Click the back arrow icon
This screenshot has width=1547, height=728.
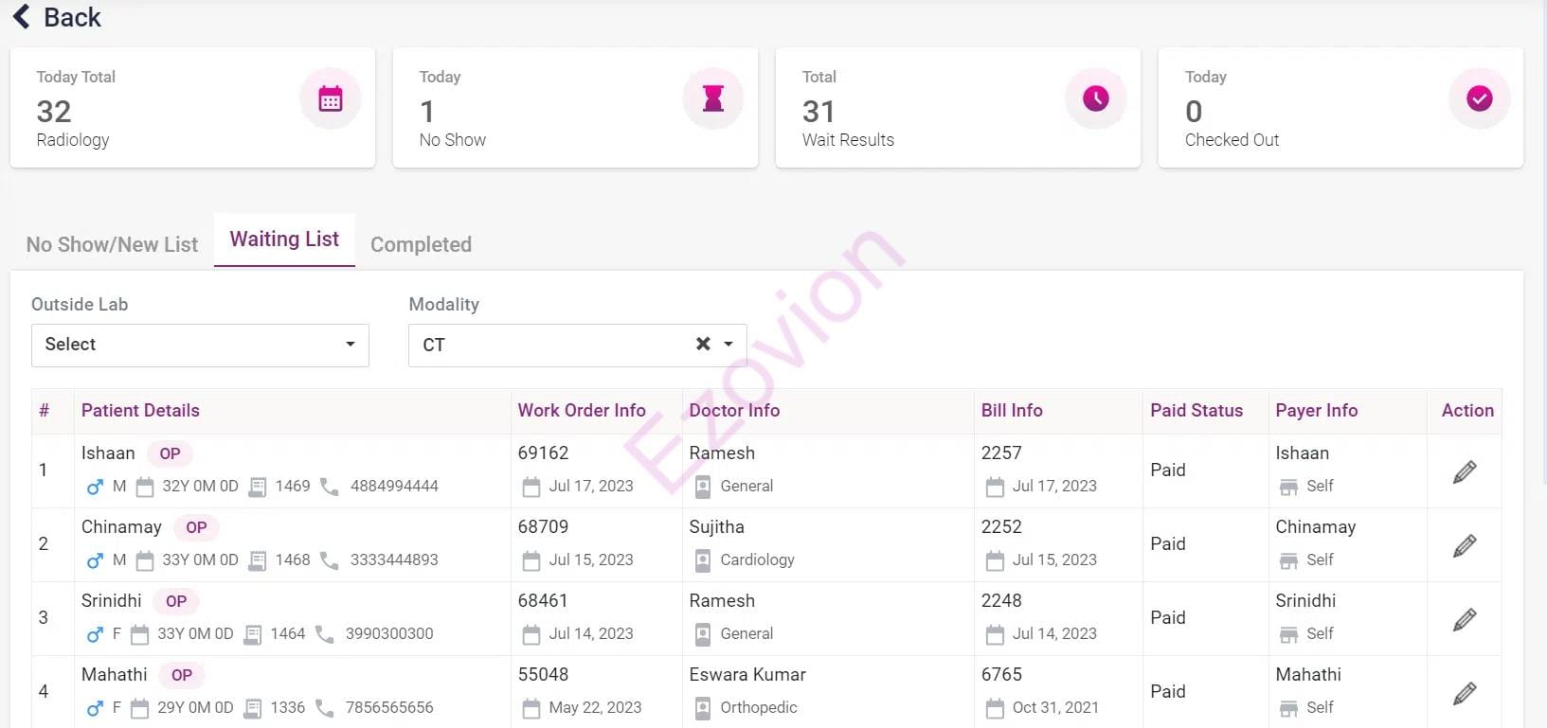pos(22,17)
